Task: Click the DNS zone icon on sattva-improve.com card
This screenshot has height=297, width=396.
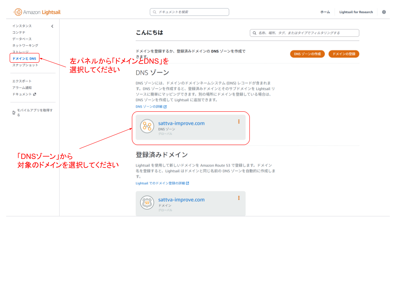Action: click(147, 127)
